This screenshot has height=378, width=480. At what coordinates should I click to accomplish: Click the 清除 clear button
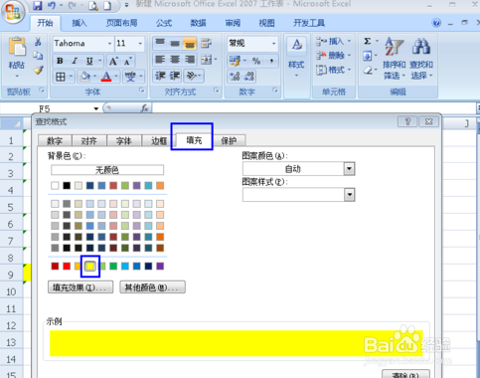click(x=405, y=374)
